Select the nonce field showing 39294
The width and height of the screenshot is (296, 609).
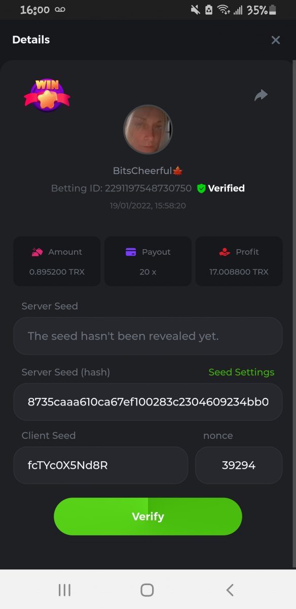tap(239, 465)
